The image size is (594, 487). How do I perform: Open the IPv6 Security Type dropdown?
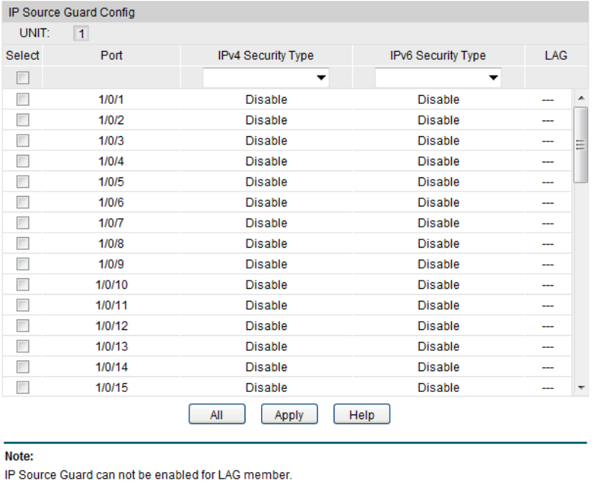coord(438,78)
